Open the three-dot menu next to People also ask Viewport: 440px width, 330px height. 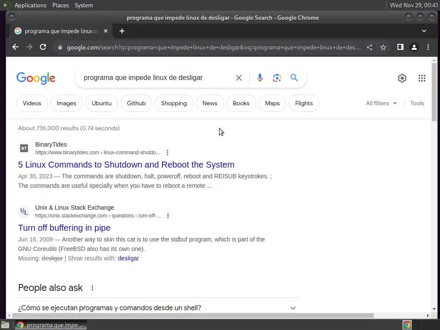pos(92,288)
